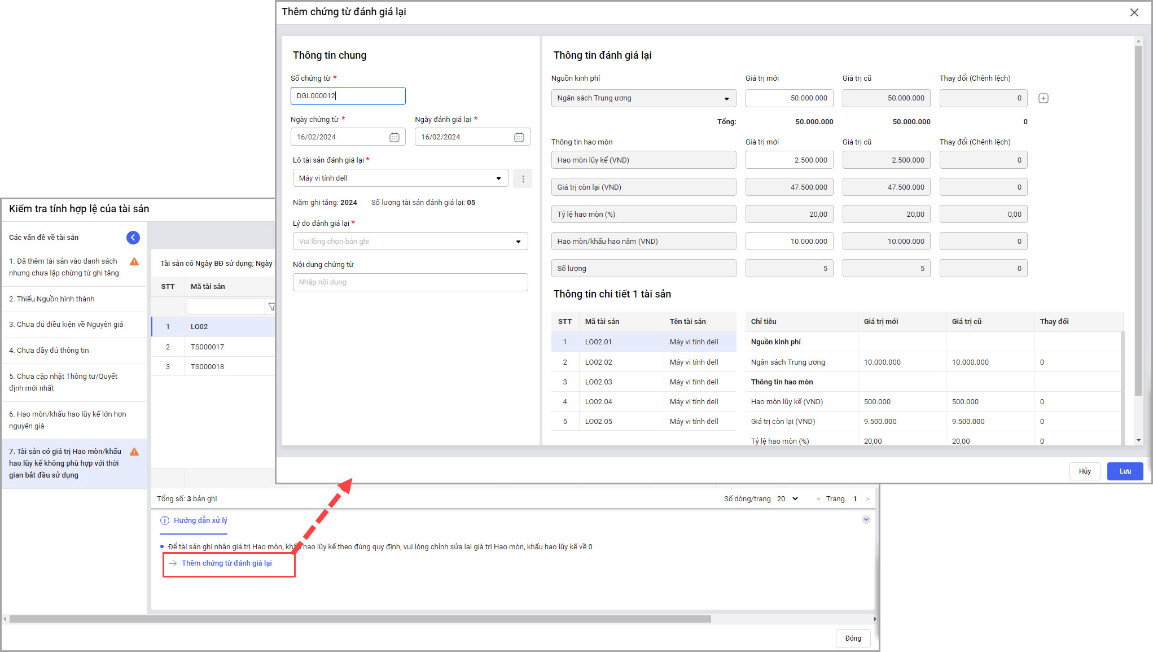The width and height of the screenshot is (1153, 652).
Task: Click the Nội dung chứng từ input field
Action: click(410, 282)
